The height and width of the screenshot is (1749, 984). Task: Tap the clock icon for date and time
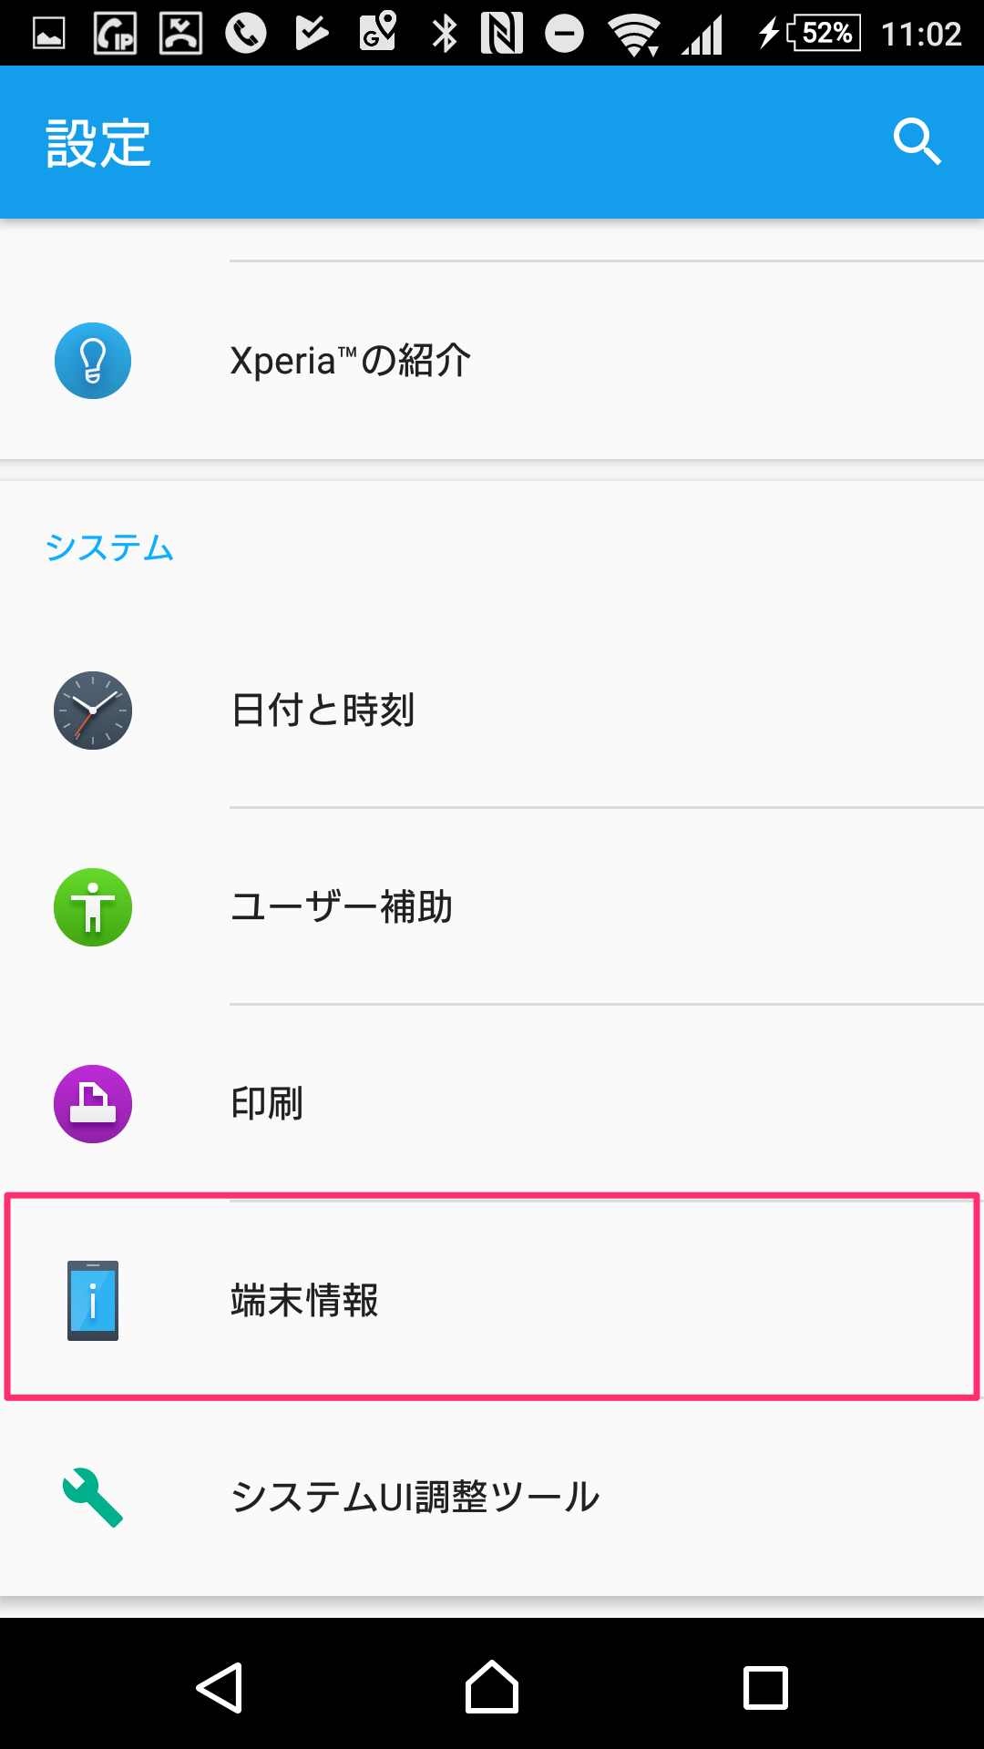click(93, 711)
